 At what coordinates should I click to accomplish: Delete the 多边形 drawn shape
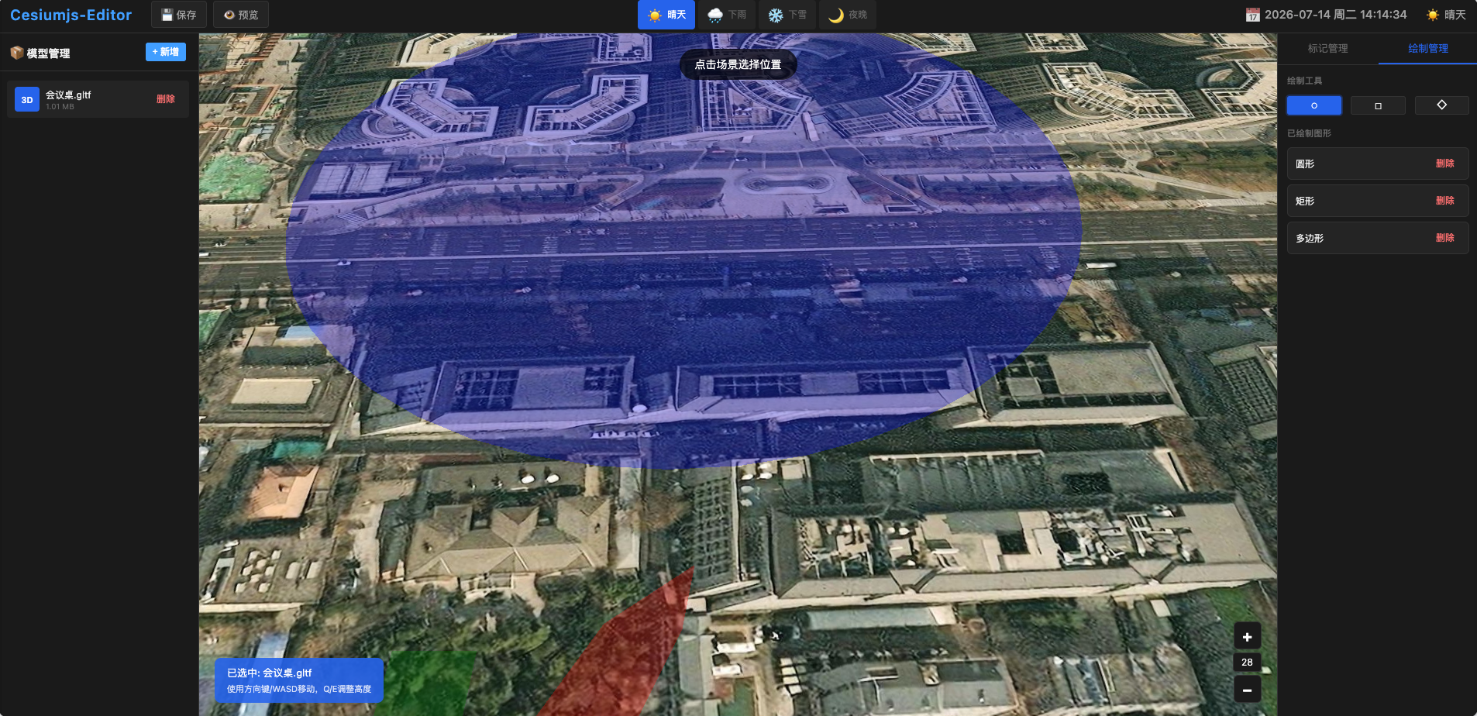tap(1444, 238)
